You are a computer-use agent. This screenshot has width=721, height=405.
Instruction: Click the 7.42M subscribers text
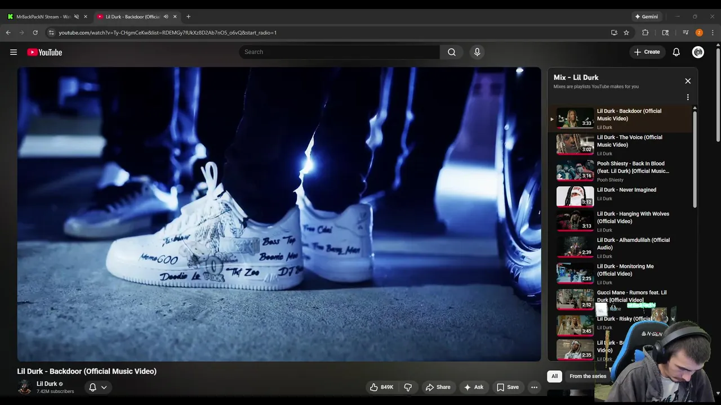pyautogui.click(x=55, y=391)
